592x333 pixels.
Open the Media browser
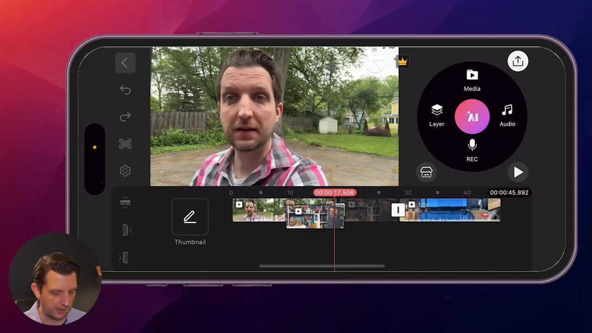coord(472,80)
